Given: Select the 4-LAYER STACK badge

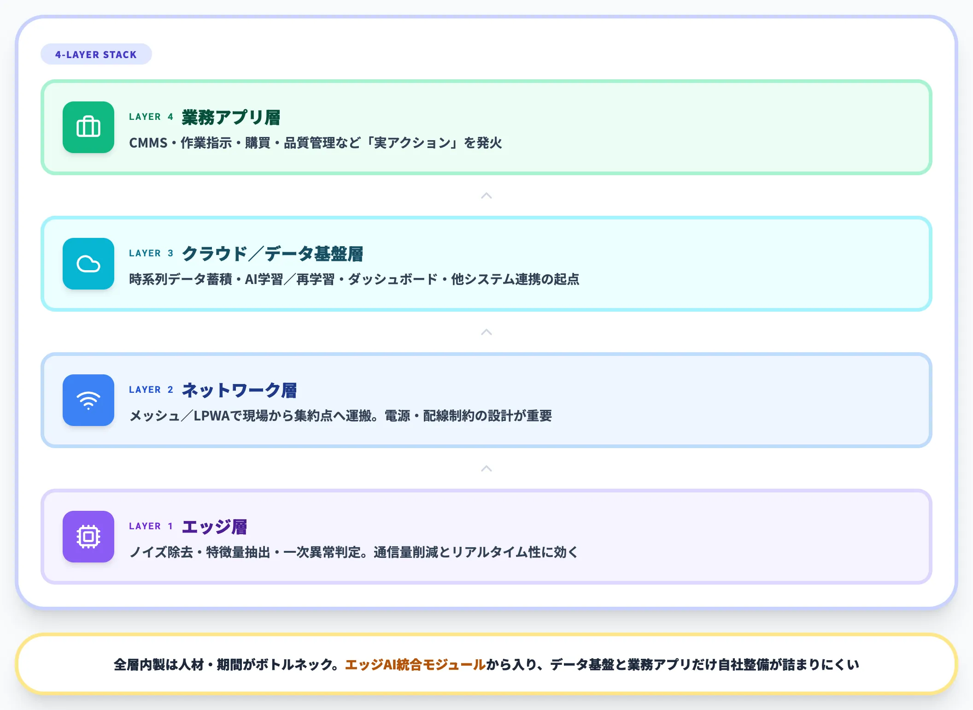Looking at the screenshot, I should pos(96,54).
